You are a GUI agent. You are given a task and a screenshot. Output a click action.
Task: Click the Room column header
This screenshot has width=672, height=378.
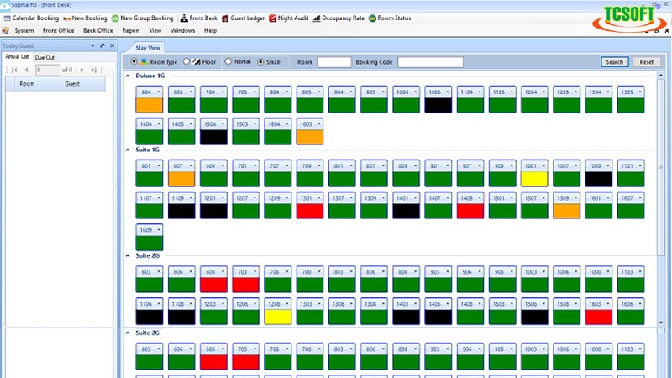tap(27, 84)
